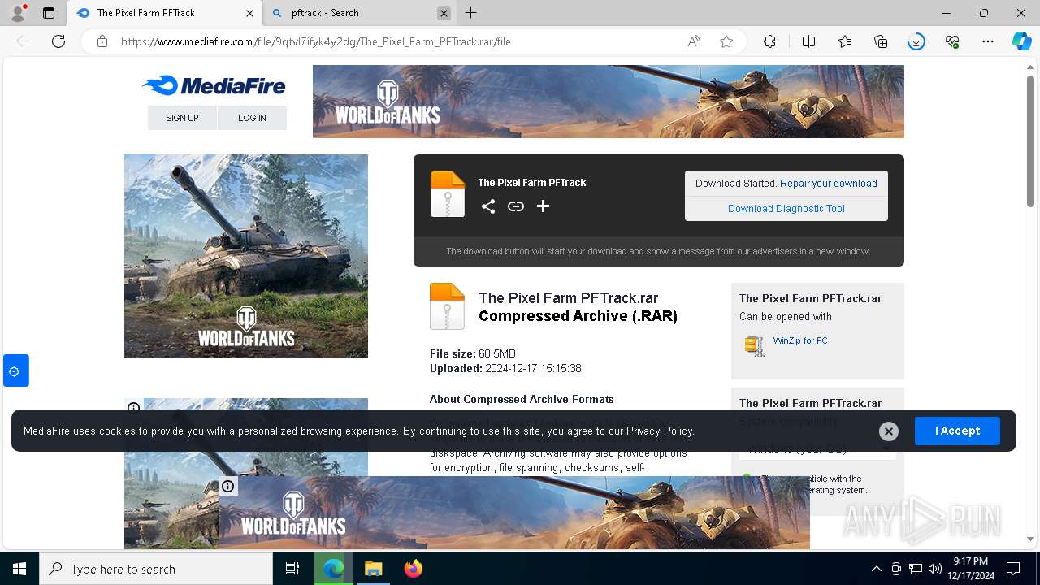Open File Explorer from taskbar
The width and height of the screenshot is (1040, 585).
pyautogui.click(x=373, y=569)
